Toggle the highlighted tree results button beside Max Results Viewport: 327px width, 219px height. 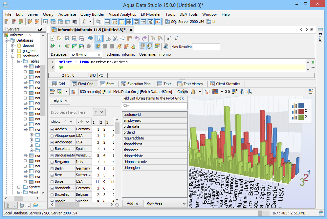coord(150,46)
